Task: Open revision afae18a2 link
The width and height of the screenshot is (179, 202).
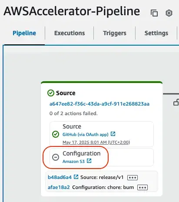Action: (59, 187)
